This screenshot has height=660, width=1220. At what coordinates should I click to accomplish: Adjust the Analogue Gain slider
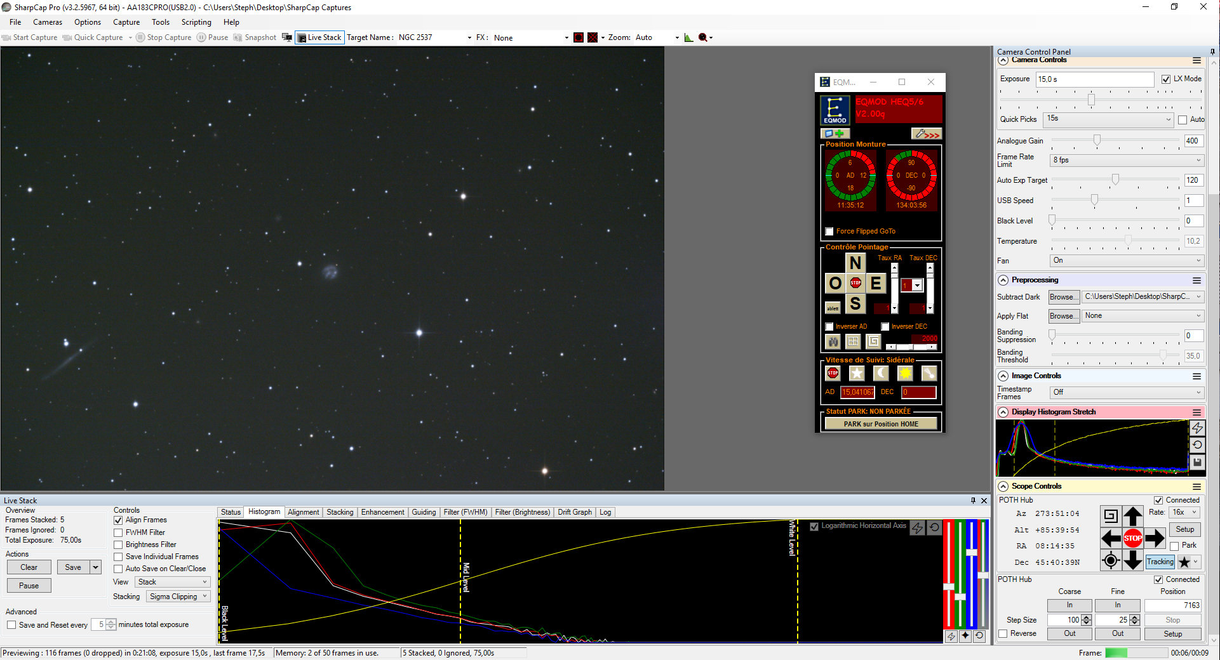coord(1097,140)
